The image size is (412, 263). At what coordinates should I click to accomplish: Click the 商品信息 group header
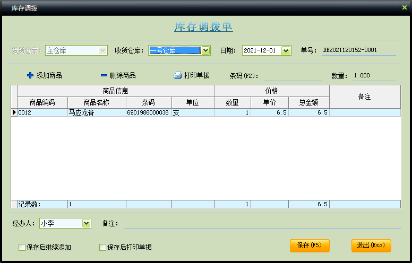click(116, 91)
